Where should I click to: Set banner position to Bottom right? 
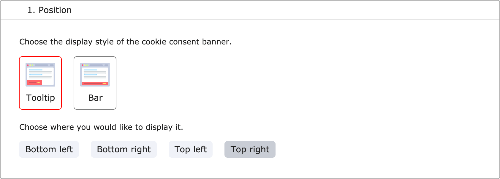click(x=124, y=149)
